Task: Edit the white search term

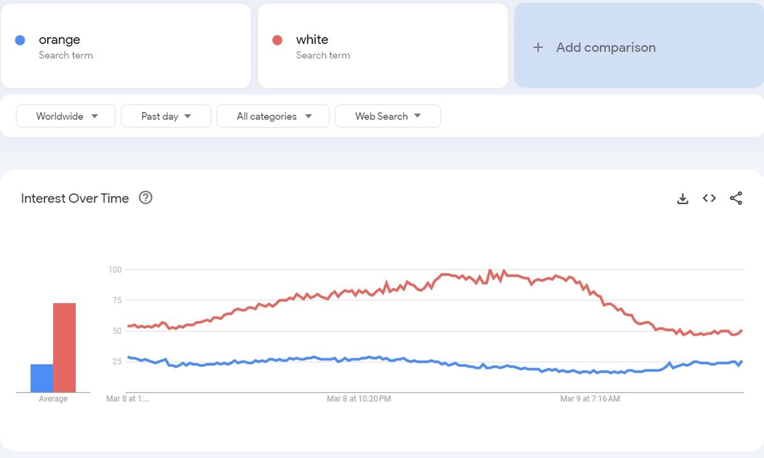Action: 312,39
